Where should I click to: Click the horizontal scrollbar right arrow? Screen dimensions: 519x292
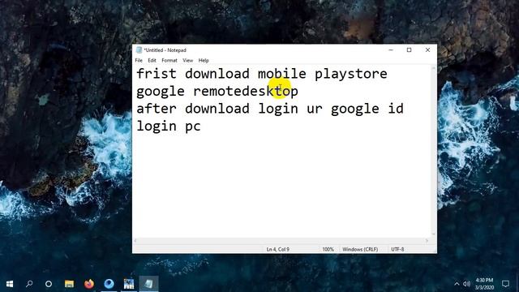coord(427,241)
